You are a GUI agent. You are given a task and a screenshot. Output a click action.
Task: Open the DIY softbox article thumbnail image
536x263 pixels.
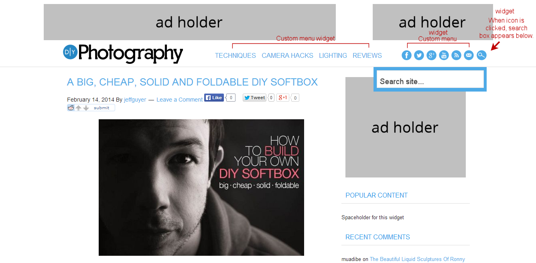coord(201,188)
